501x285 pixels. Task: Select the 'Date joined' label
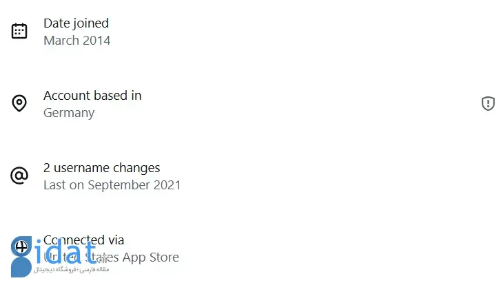click(x=76, y=23)
